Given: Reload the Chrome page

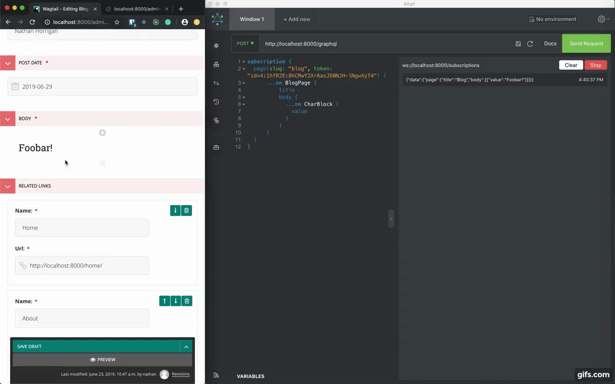Looking at the screenshot, I should pos(32,22).
